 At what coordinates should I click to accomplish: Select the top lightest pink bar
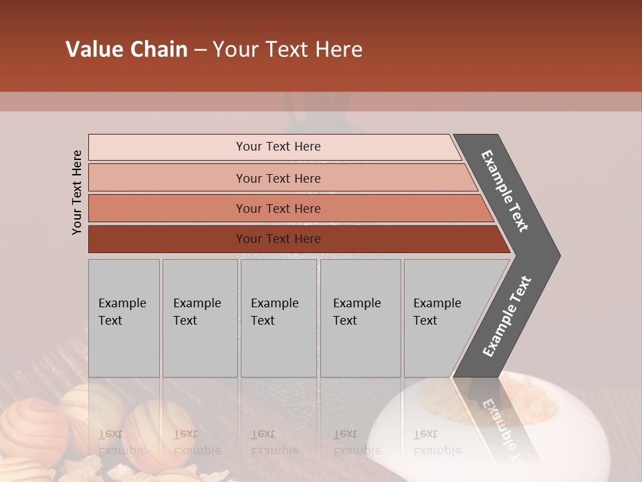point(278,147)
